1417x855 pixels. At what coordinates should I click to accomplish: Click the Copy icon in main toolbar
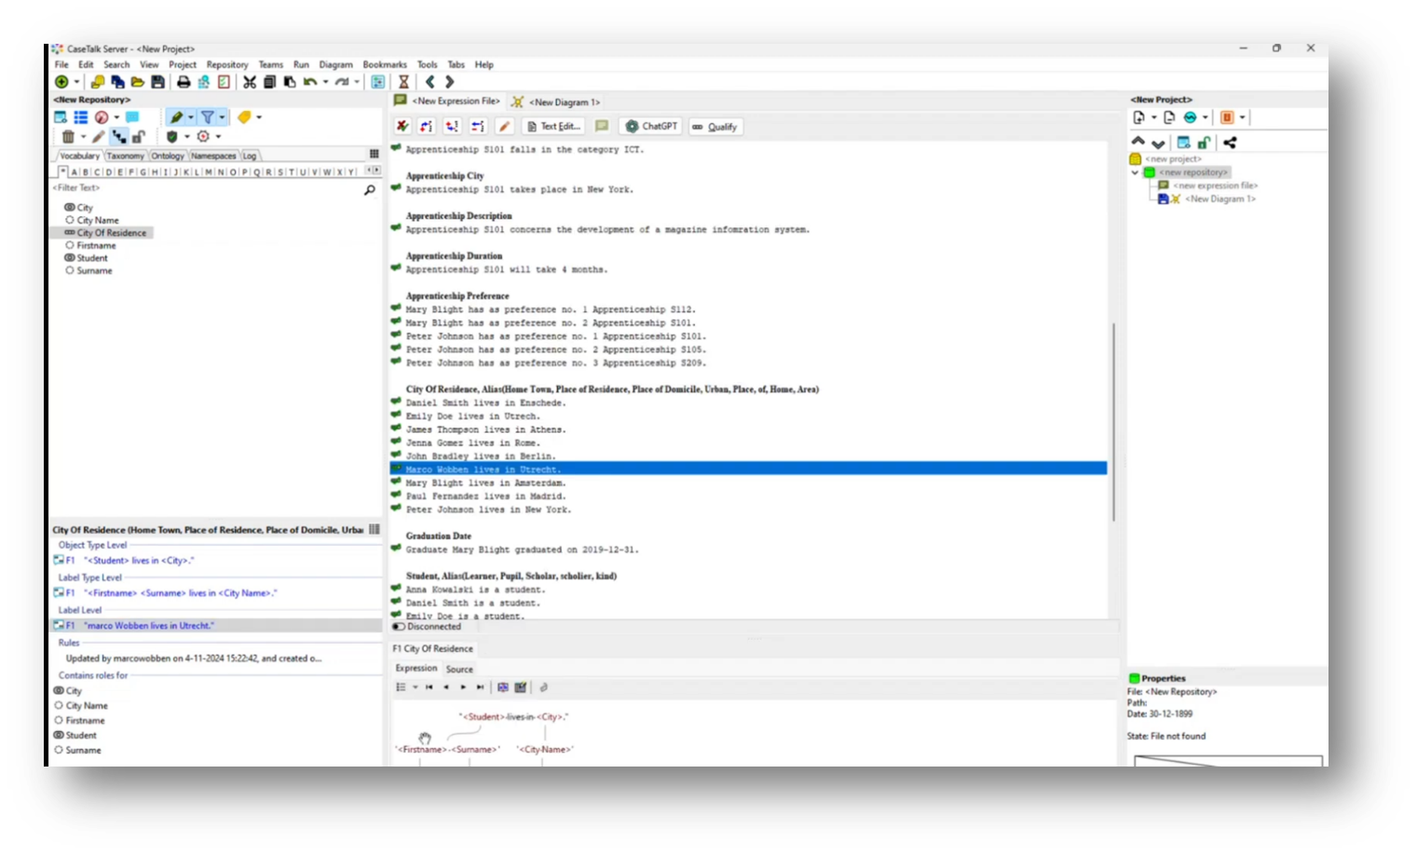pos(269,82)
